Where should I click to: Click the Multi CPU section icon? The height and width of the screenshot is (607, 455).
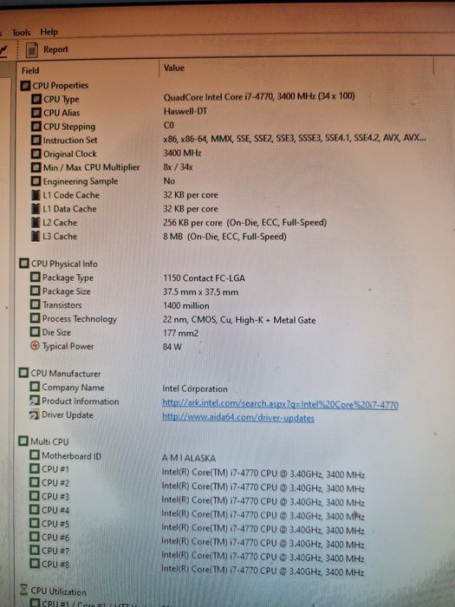click(23, 441)
